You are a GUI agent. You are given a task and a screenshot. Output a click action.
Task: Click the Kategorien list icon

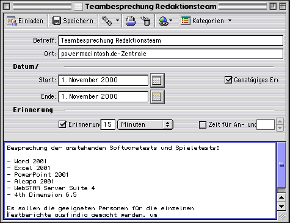(186, 21)
